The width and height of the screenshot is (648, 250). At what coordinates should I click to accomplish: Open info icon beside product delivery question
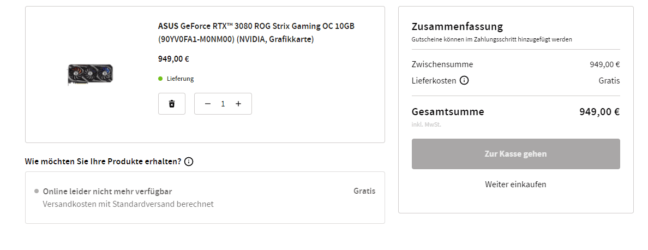[189, 162]
